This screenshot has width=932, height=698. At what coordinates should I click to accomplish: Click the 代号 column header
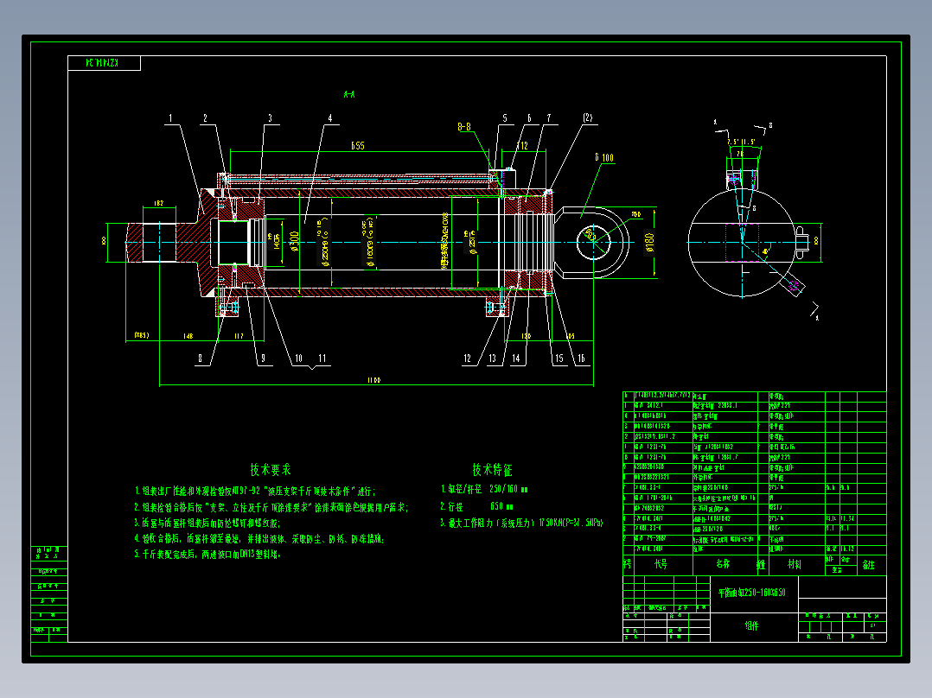coord(661,564)
